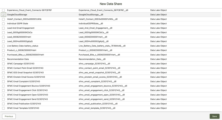Go back with the Previous button
The width and height of the screenshot is (222, 120).
tap(9, 116)
